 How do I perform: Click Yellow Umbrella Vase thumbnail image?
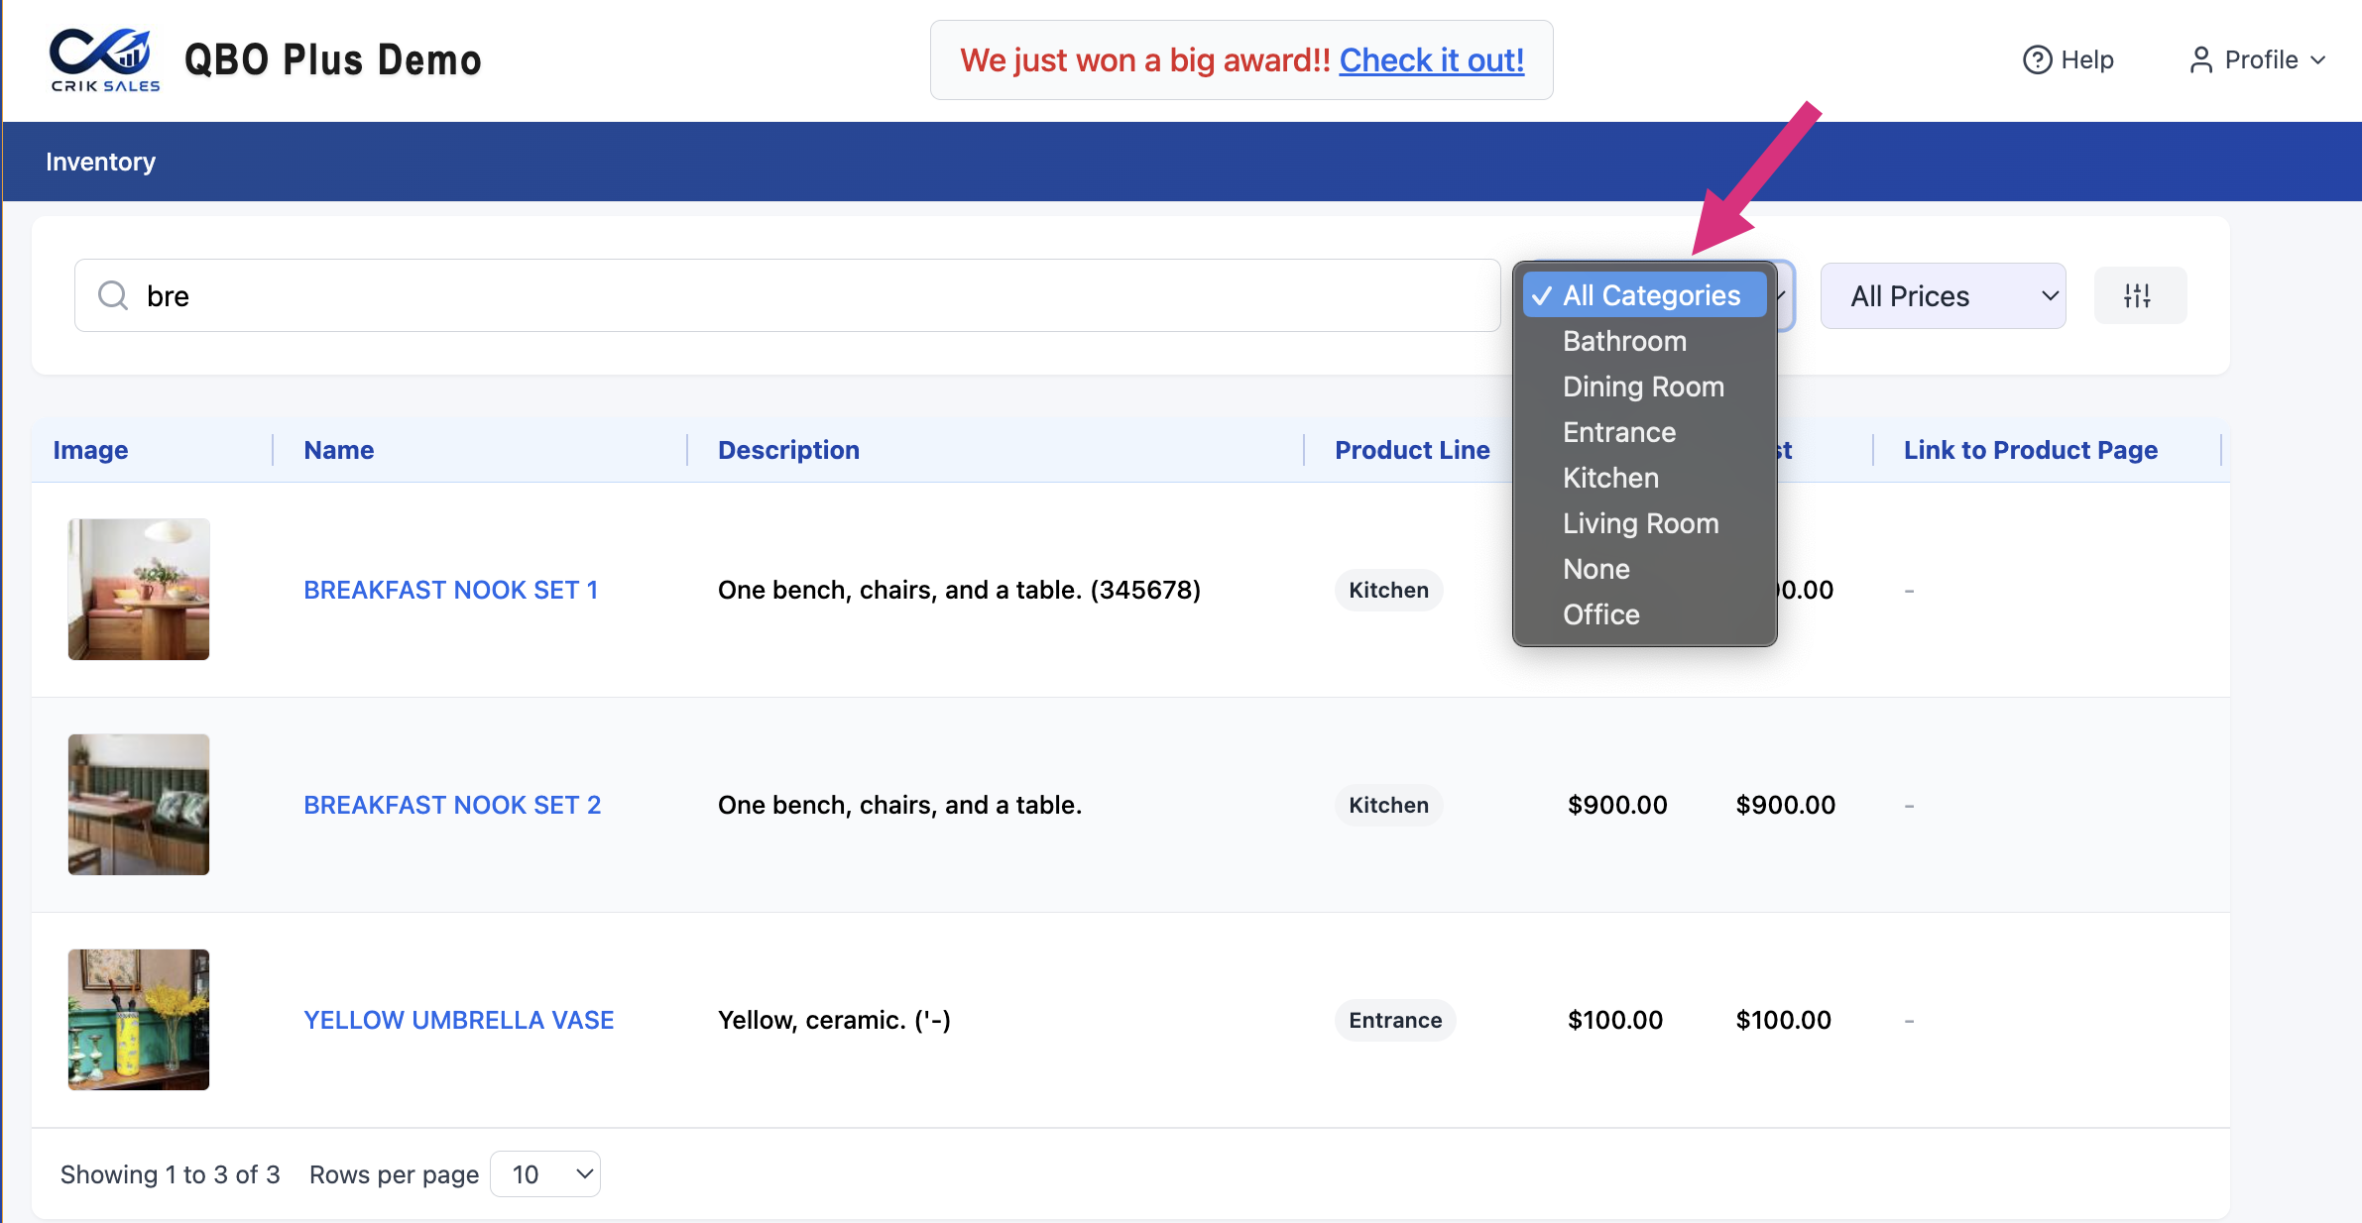tap(139, 1020)
